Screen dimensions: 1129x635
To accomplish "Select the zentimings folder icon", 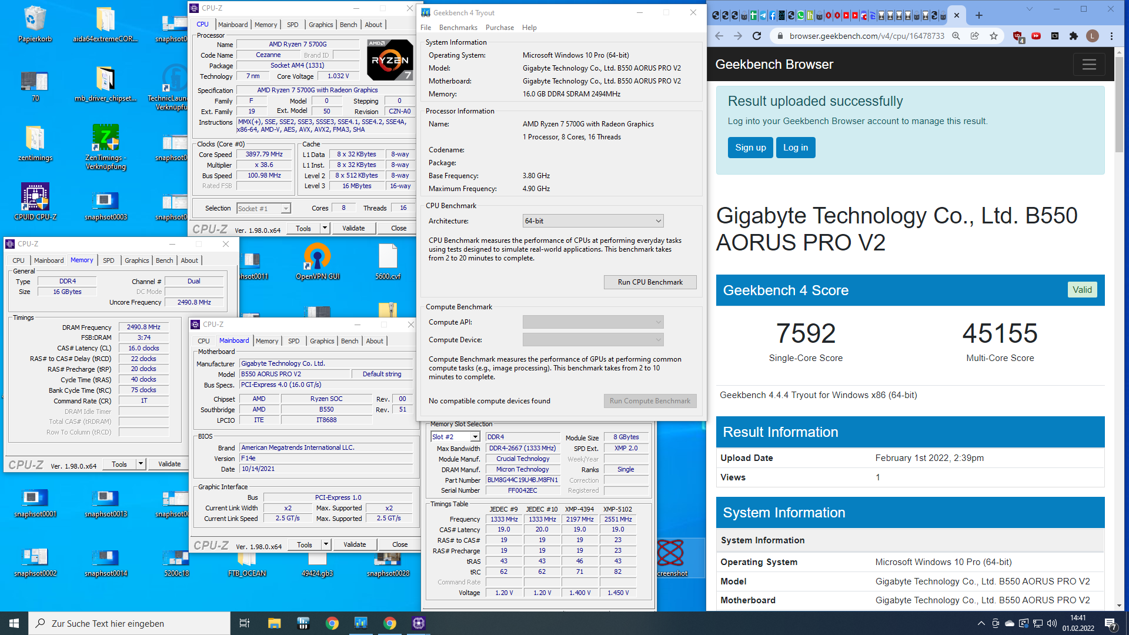I will pos(35,143).
